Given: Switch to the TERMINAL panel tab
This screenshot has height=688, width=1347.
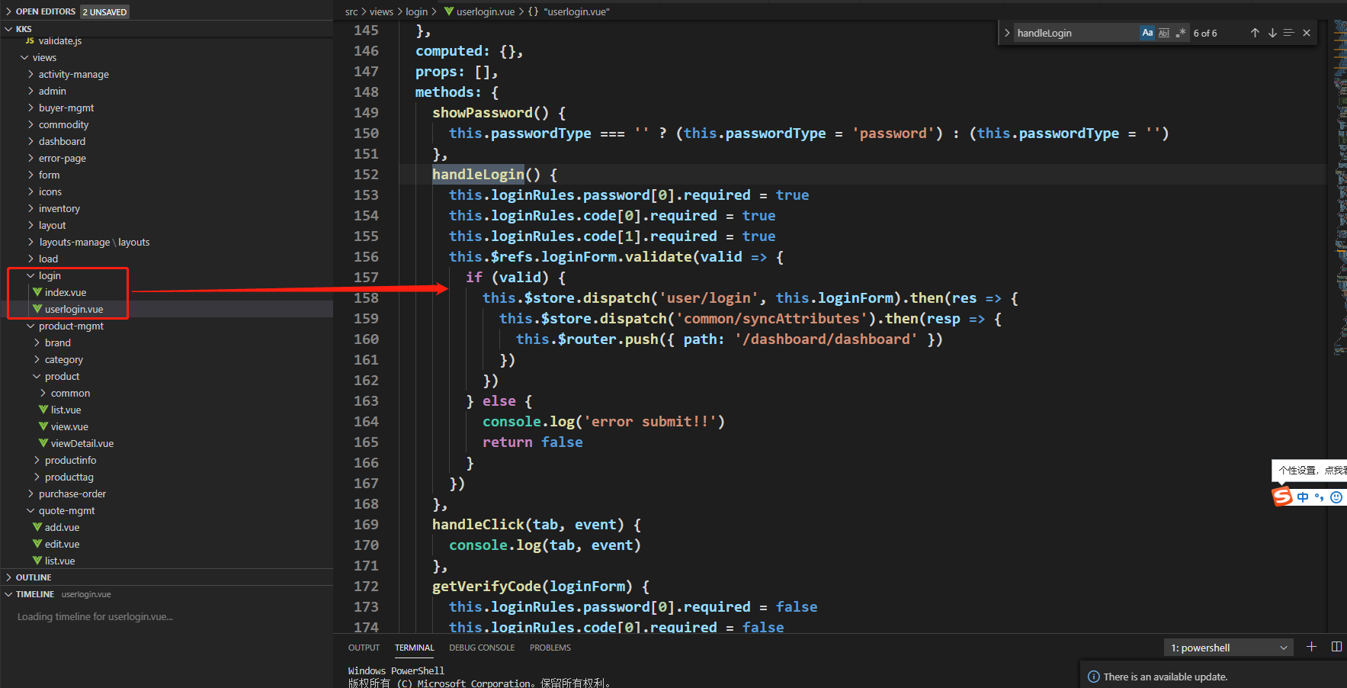Looking at the screenshot, I should [414, 648].
